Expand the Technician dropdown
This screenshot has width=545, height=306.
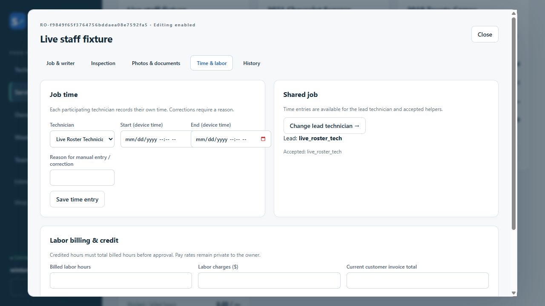click(x=82, y=139)
